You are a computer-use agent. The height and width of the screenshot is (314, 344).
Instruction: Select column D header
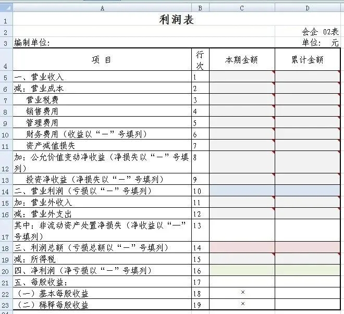308,8
